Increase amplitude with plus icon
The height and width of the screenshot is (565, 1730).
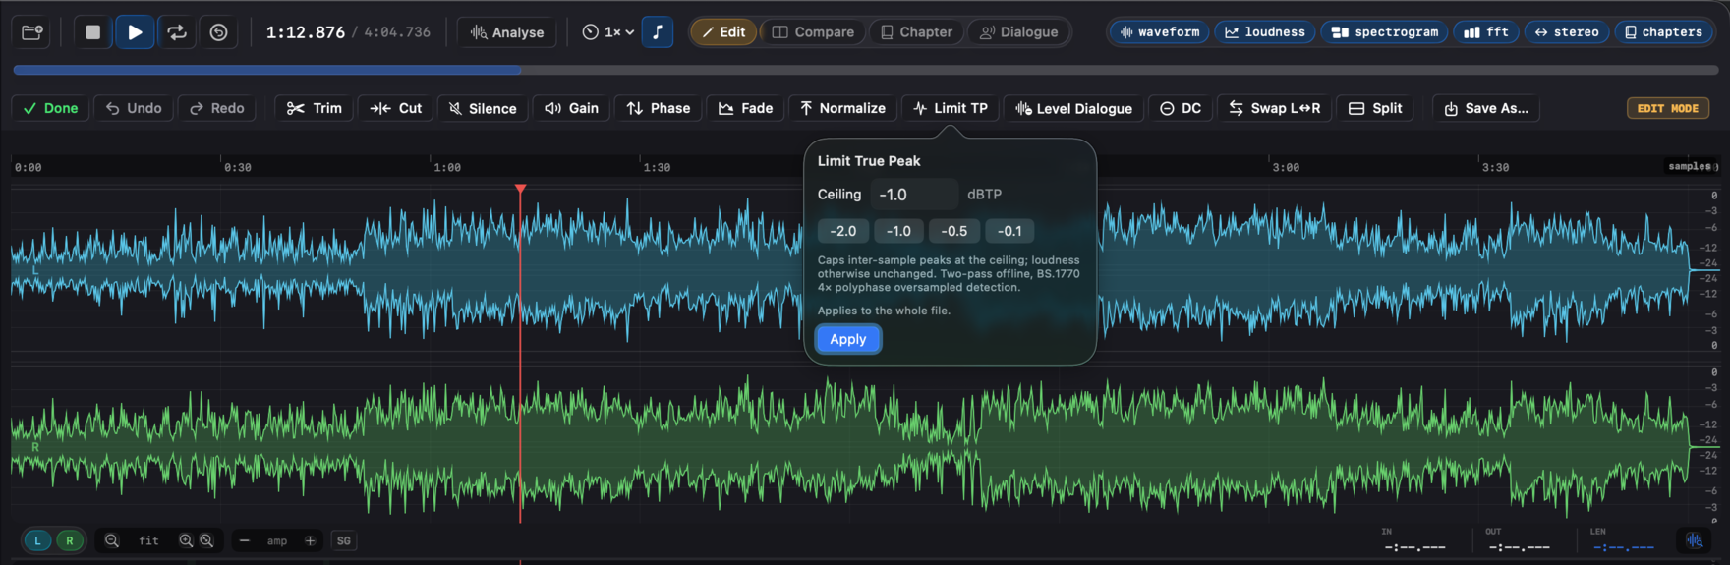click(310, 540)
